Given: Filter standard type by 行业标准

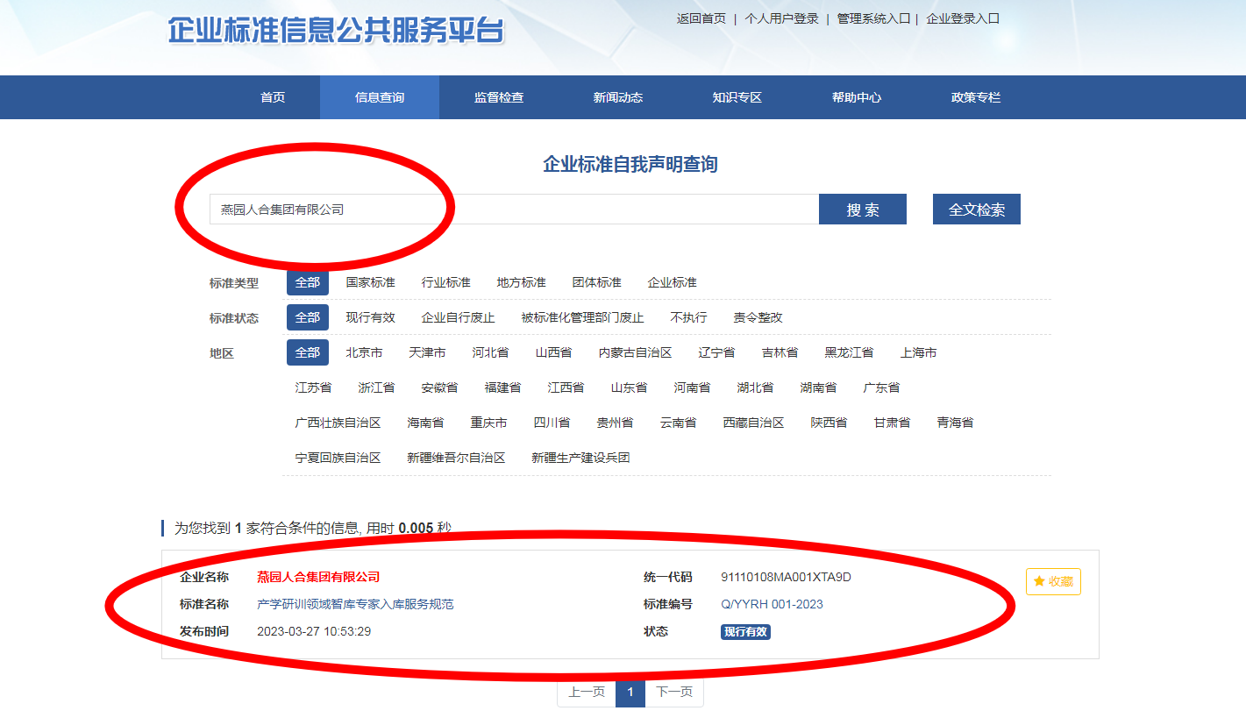Looking at the screenshot, I should [x=446, y=282].
